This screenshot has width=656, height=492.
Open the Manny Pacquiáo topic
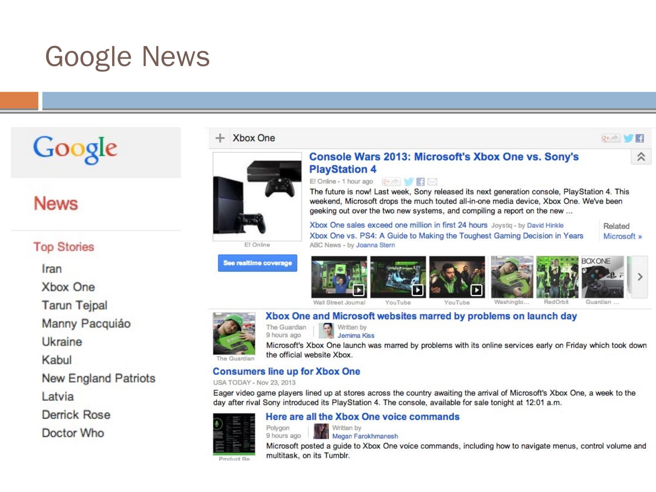tap(86, 323)
